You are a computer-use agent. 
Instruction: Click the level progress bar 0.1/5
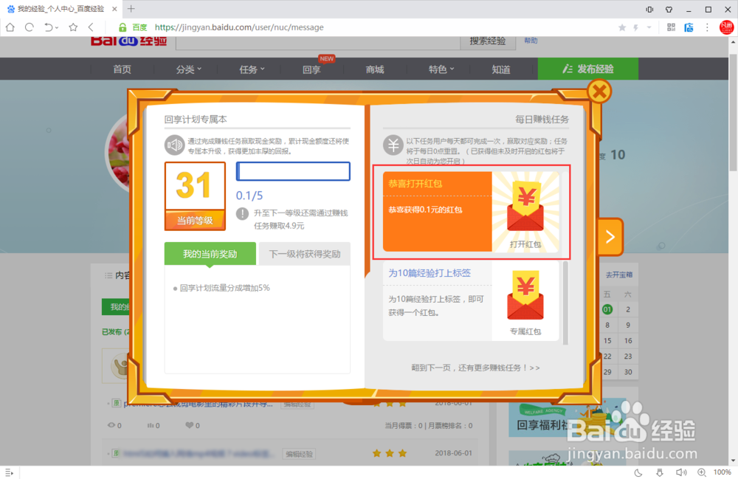click(293, 171)
